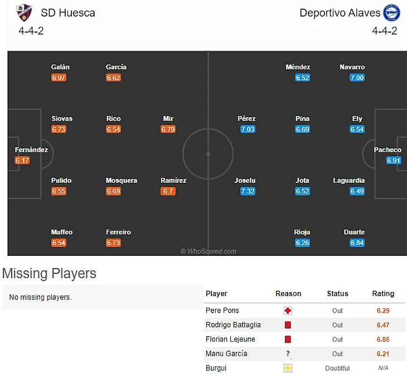Click Rodrigo Battaglia's red card icon
The width and height of the screenshot is (407, 374).
[288, 325]
